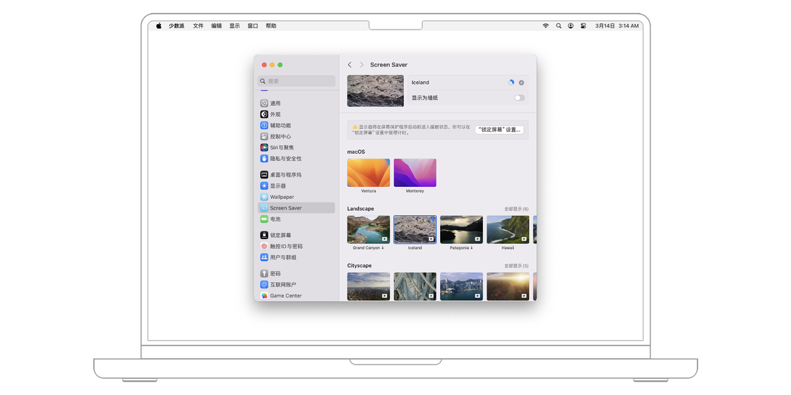
Task: Select 触控ID与密码 in sidebar
Action: [x=296, y=246]
